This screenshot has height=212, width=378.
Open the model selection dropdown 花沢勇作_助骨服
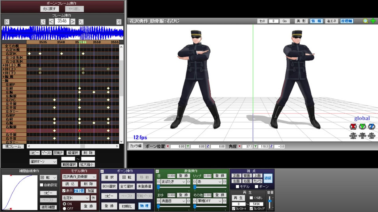tap(79, 177)
